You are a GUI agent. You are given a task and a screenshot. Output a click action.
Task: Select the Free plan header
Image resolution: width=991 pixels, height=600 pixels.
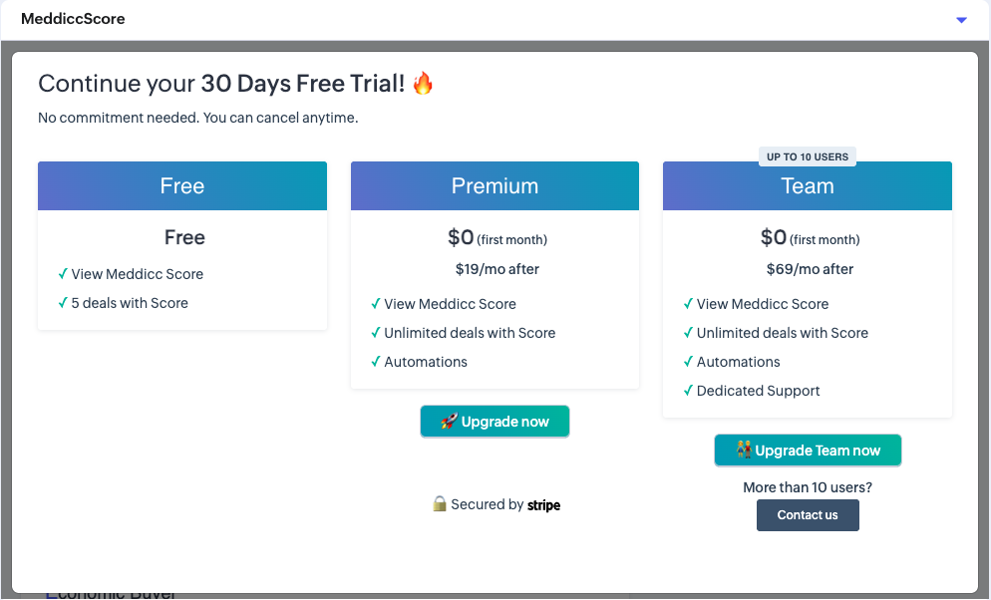tap(182, 186)
